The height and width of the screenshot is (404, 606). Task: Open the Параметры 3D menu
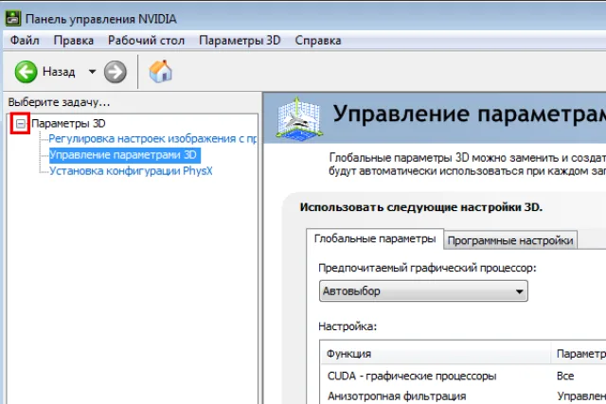coord(240,41)
